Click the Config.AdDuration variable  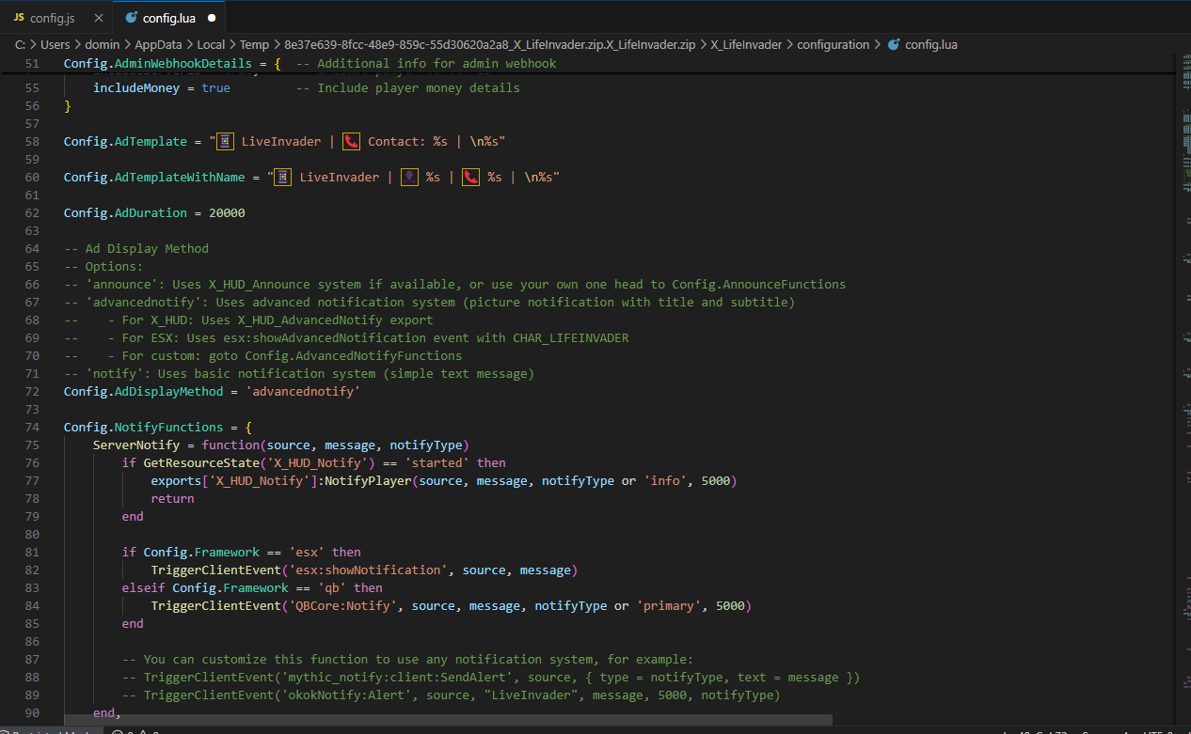pos(125,213)
